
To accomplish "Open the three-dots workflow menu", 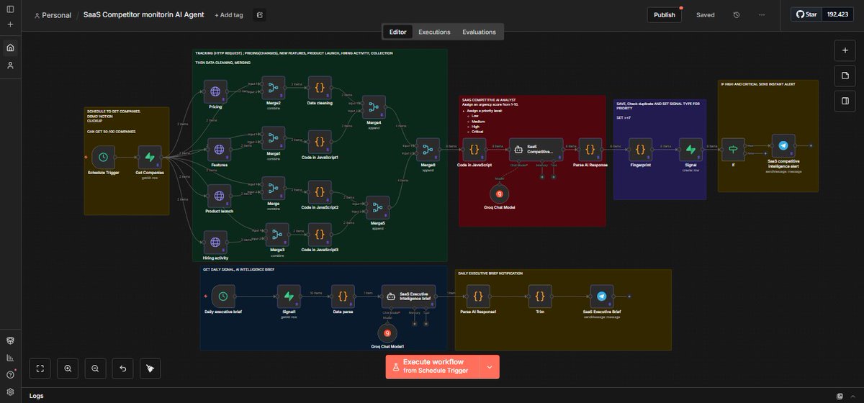I will pyautogui.click(x=762, y=14).
